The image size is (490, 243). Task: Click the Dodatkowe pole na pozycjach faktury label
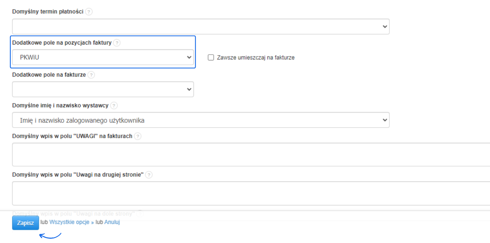[62, 43]
